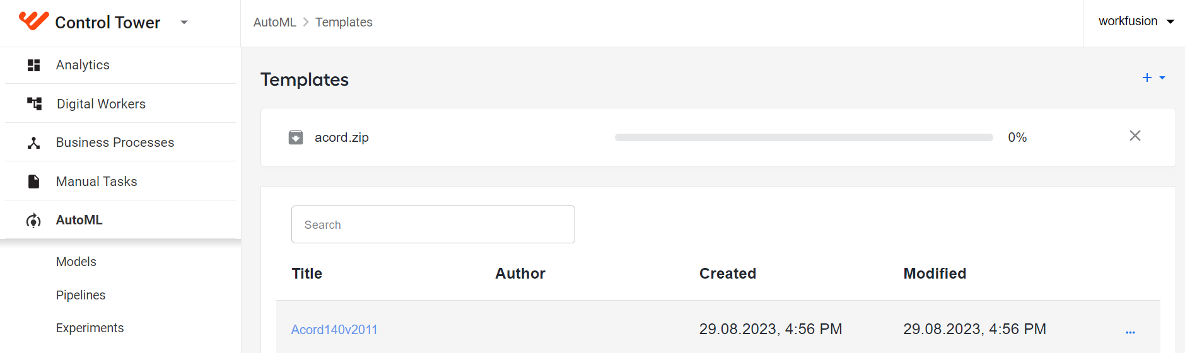
Task: Focus the templates Search field
Action: pos(433,224)
